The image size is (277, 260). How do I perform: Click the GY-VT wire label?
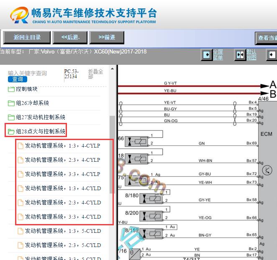[x=170, y=83]
